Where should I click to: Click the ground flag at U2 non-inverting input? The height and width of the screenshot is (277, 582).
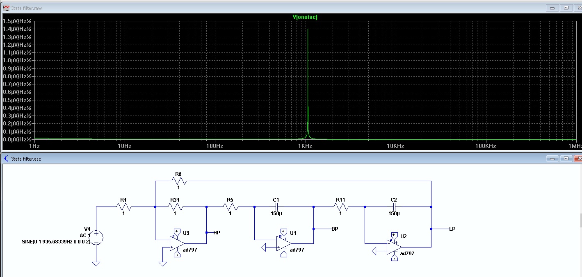374,251
